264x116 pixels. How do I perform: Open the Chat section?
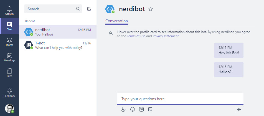click(9, 26)
